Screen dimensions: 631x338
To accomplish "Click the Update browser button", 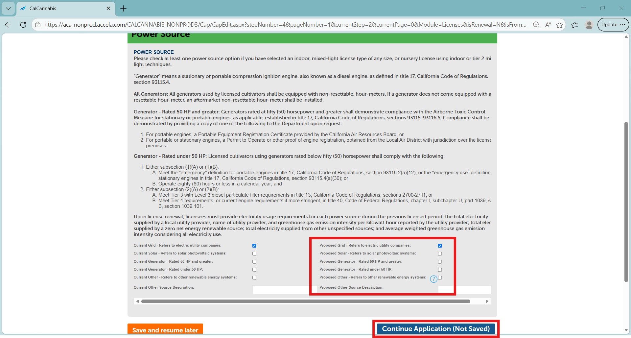I will (613, 25).
